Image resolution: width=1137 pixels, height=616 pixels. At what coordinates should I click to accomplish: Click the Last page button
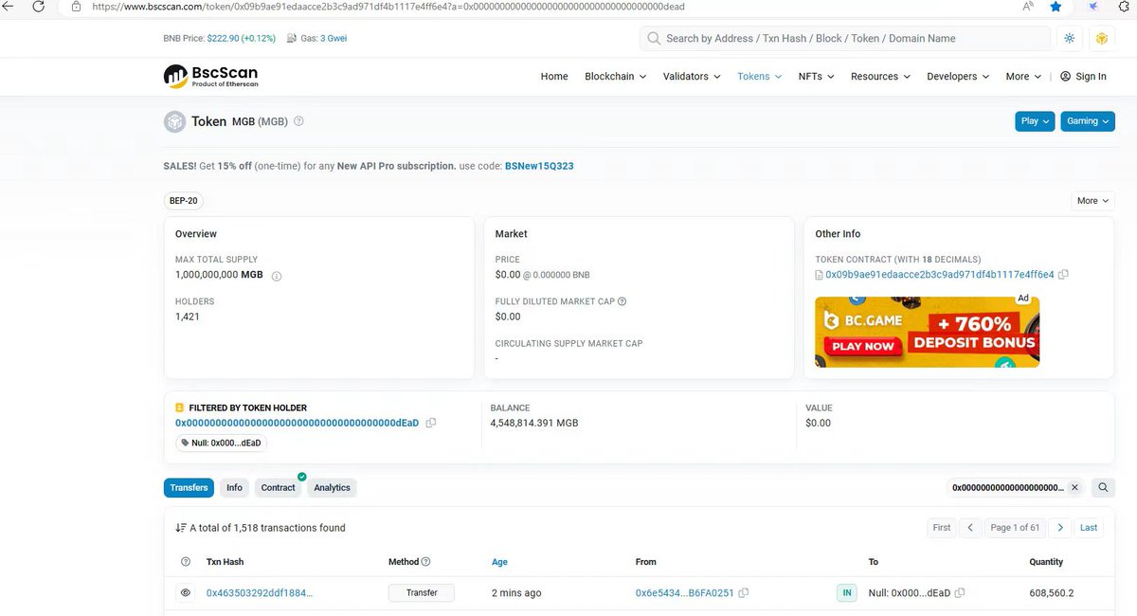click(1089, 528)
